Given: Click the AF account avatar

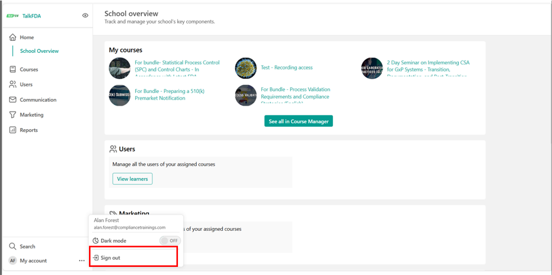Looking at the screenshot, I should pos(13,261).
